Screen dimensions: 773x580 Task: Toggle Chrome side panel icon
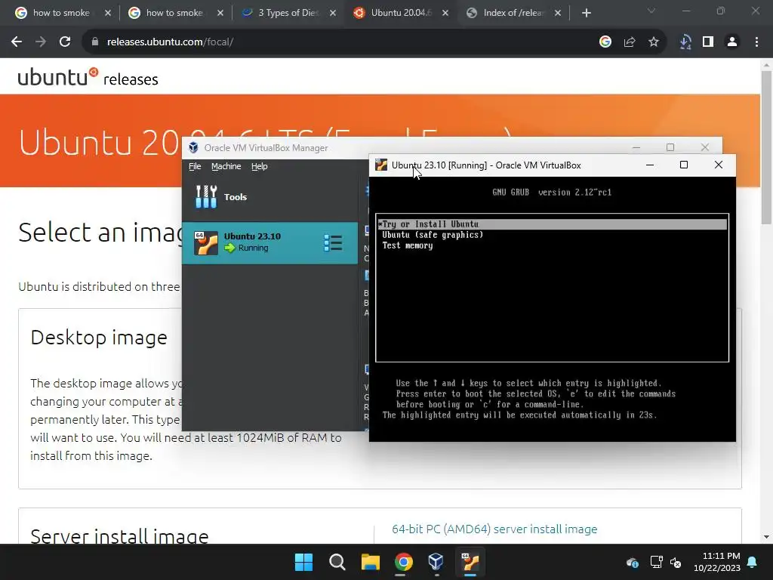(708, 42)
